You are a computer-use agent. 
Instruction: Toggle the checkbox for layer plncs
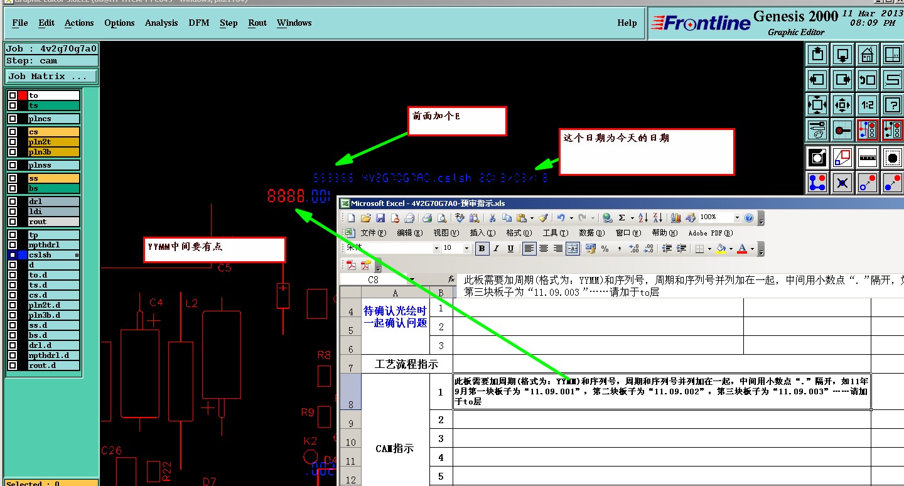(13, 119)
